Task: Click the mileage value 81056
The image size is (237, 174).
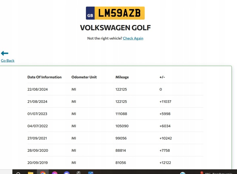Action: click(121, 163)
